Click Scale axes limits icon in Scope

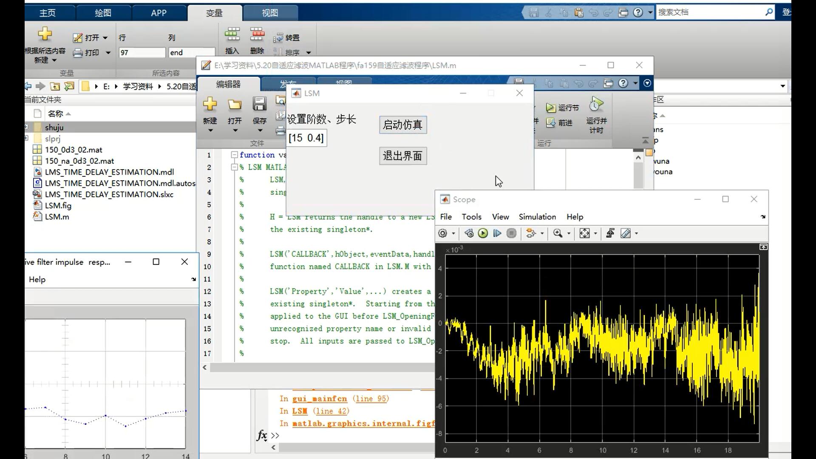(x=584, y=233)
